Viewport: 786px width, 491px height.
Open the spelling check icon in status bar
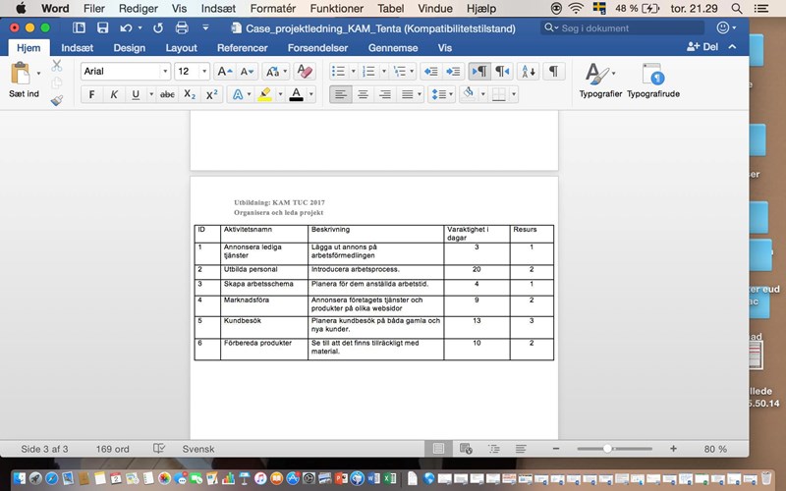[159, 449]
